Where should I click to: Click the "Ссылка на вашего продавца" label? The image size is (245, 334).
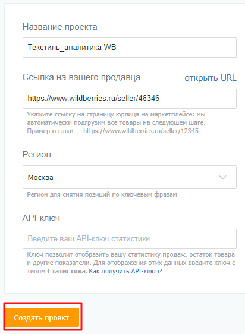pos(81,77)
